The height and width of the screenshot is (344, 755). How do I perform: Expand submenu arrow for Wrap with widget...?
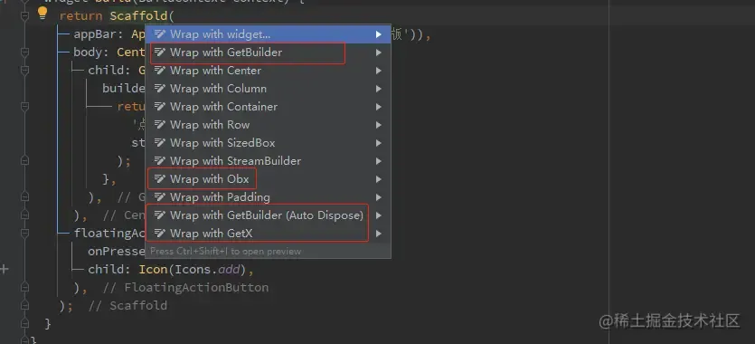tap(379, 34)
